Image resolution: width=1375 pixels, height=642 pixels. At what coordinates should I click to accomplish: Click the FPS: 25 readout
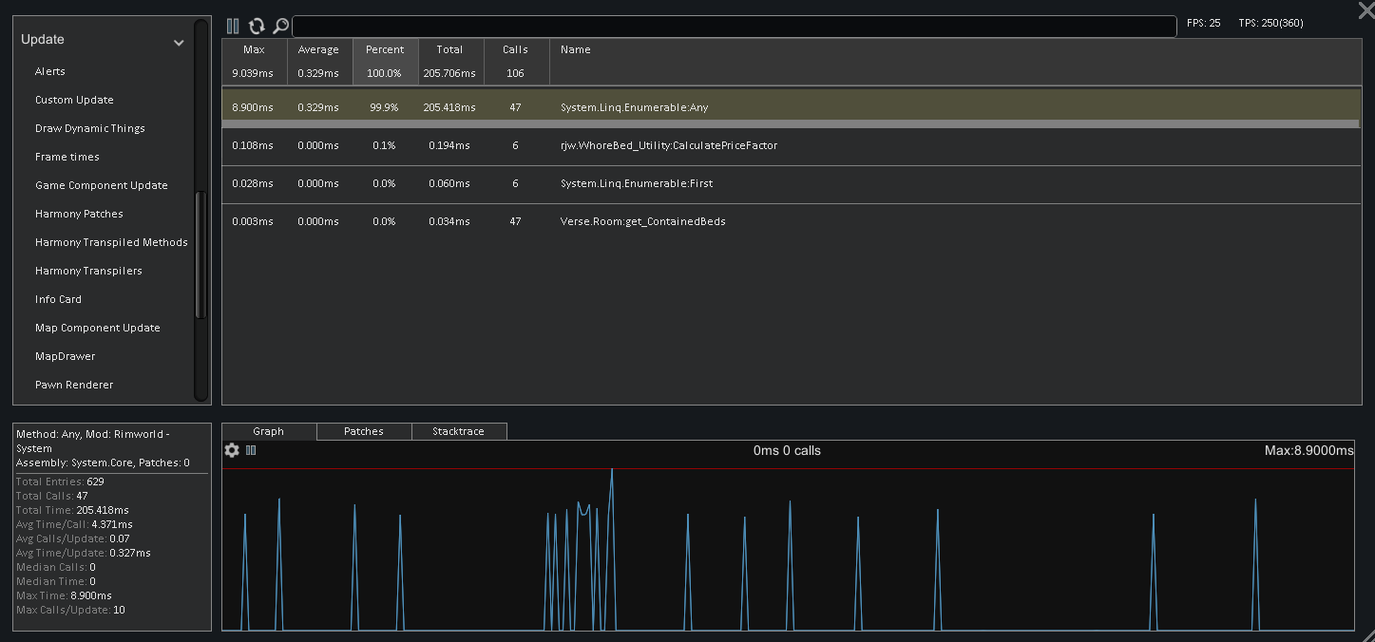click(1203, 23)
